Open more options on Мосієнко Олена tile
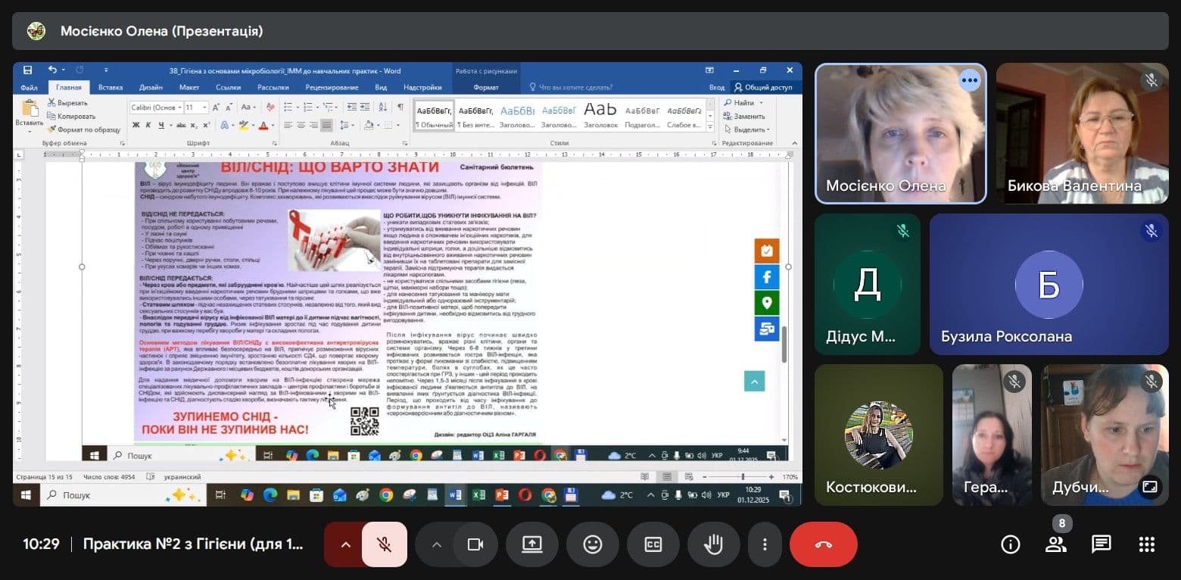This screenshot has height=580, width=1181. pyautogui.click(x=970, y=80)
